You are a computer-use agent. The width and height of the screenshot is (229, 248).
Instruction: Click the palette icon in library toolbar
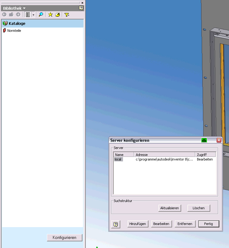[57, 15]
